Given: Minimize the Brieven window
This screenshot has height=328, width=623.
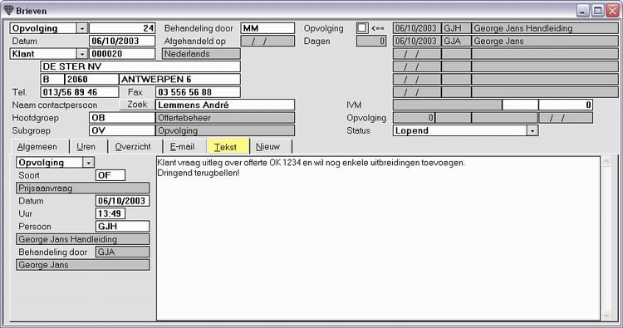Looking at the screenshot, I should (x=583, y=11).
